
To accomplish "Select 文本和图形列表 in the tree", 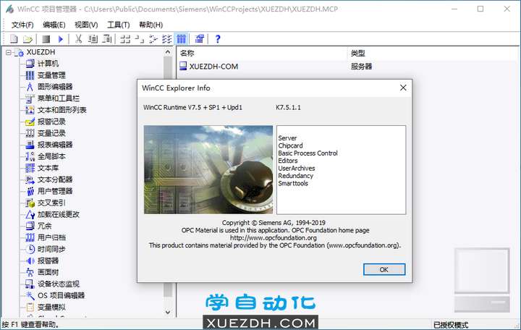I will [x=62, y=110].
